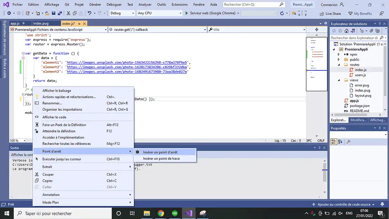Open the Déboguer menu
Screen dimensions: 389x219
tap(114, 5)
